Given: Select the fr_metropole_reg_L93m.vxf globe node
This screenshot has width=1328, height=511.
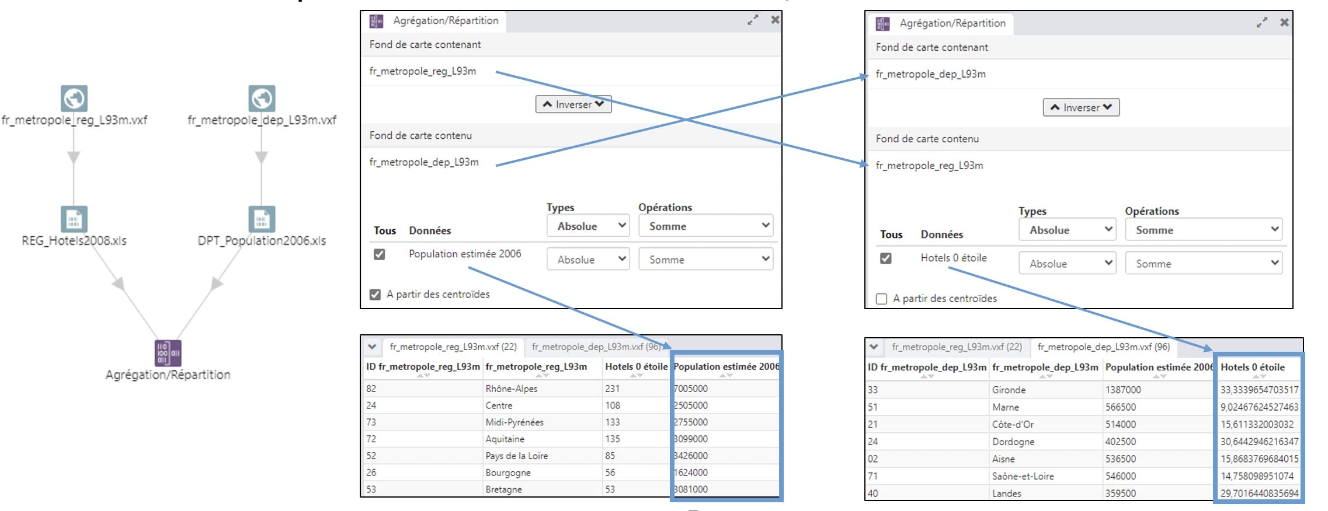Looking at the screenshot, I should 74,99.
